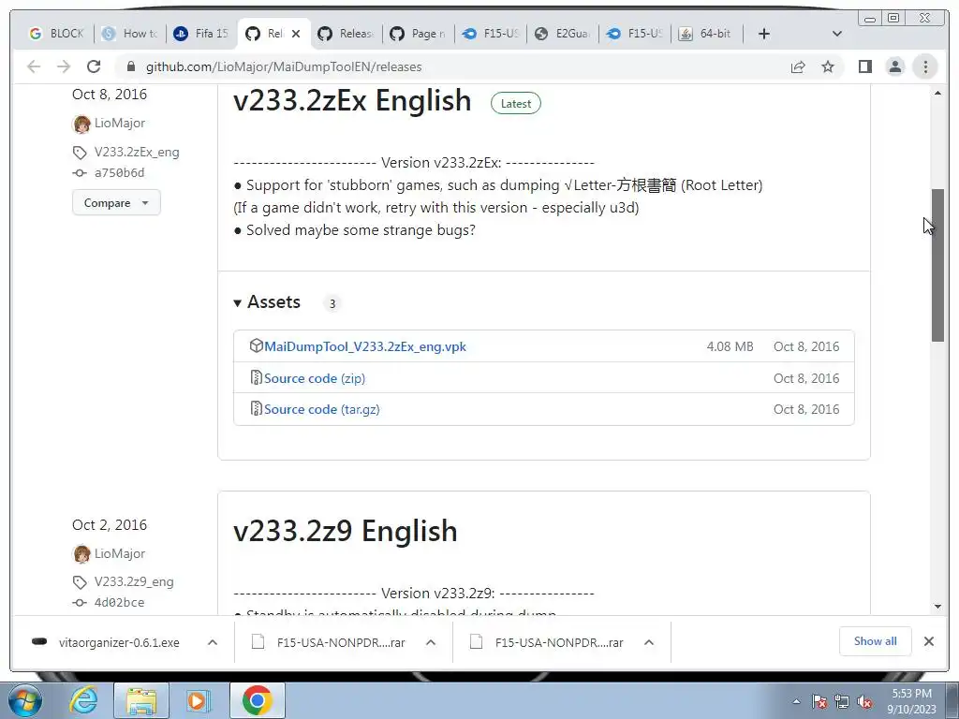This screenshot has width=959, height=719.
Task: Click file icon for Source code (tar.gz)
Action: [257, 408]
